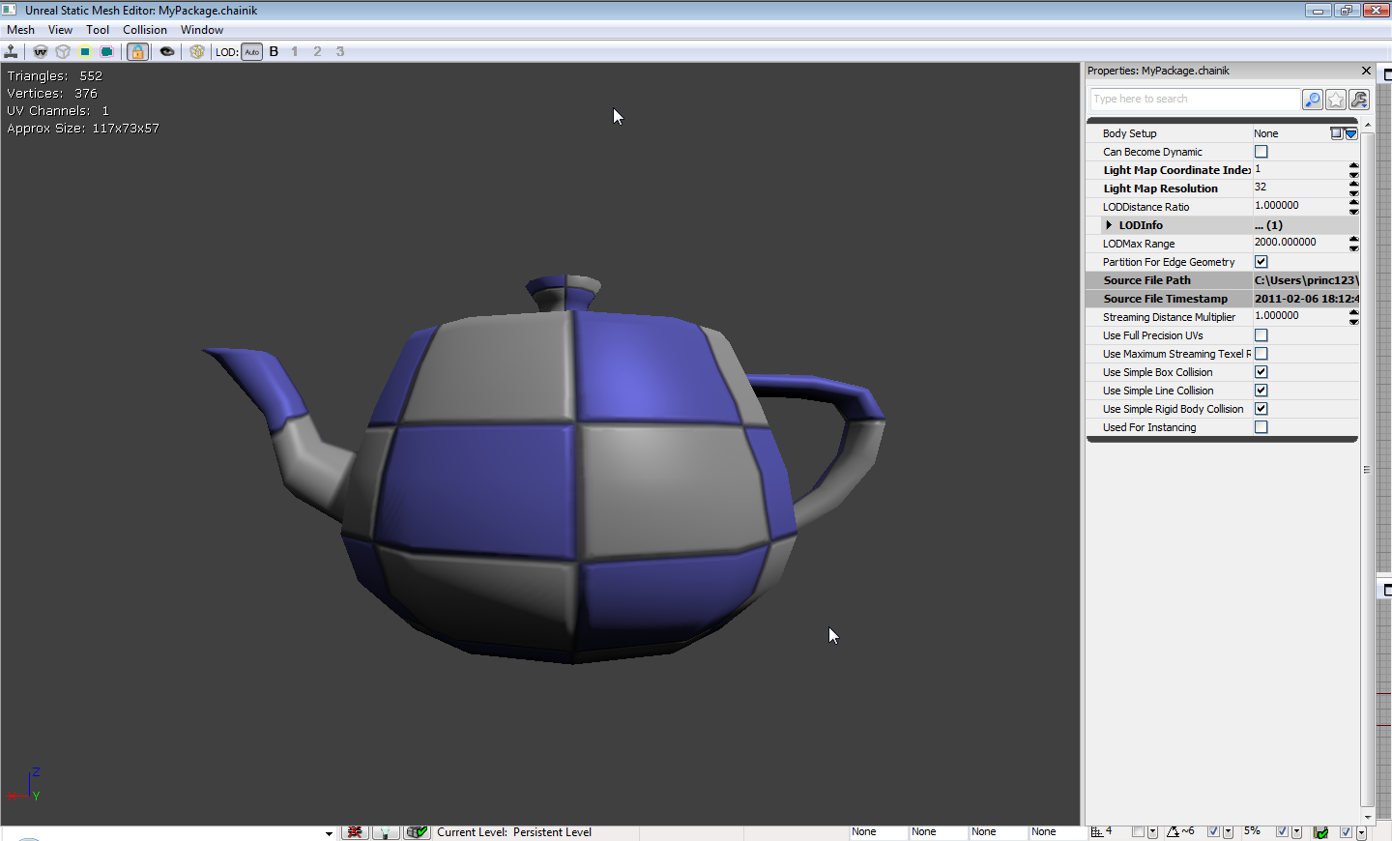This screenshot has width=1392, height=841.
Task: Toggle the UV overlay icon
Action: [x=41, y=51]
